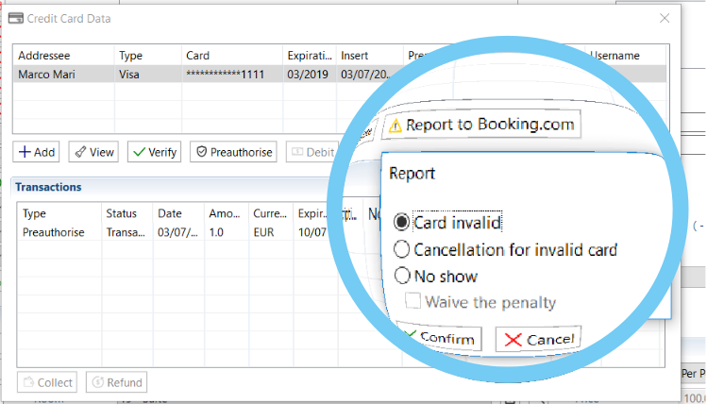Click the Insert column header
707x404 pixels.
coord(370,56)
